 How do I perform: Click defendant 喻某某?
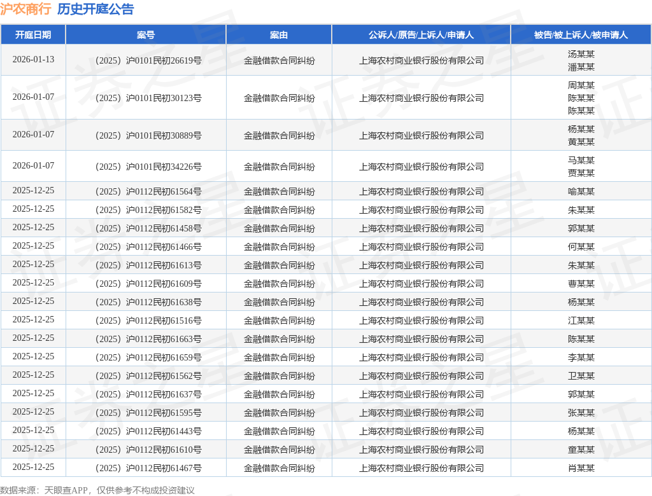pyautogui.click(x=581, y=191)
